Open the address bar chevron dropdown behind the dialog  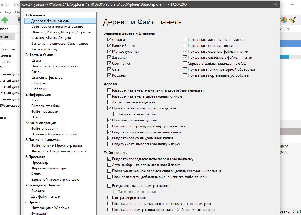click(x=281, y=29)
